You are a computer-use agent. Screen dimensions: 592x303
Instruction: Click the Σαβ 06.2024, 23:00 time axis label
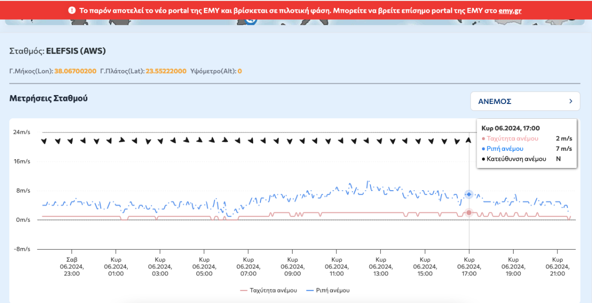click(72, 267)
